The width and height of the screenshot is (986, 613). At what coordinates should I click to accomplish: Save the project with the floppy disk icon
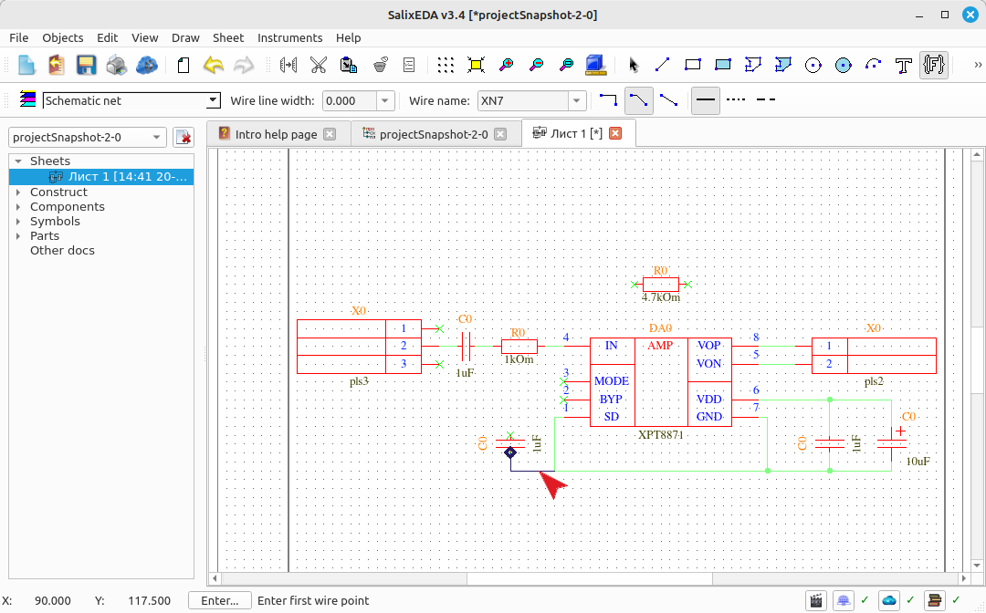click(x=86, y=65)
